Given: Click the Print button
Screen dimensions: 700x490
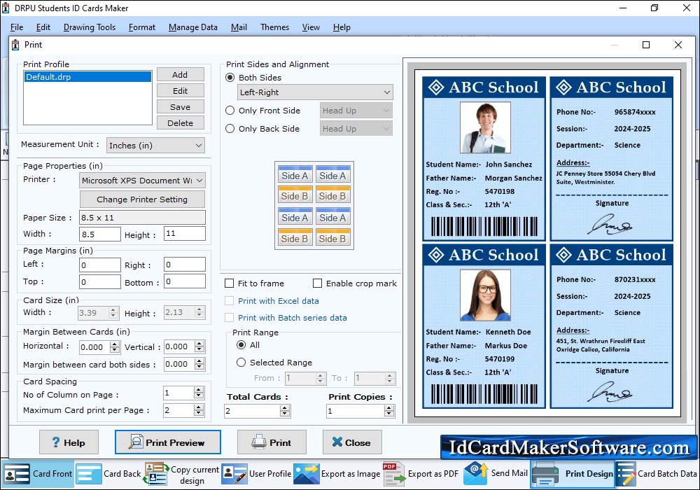Looking at the screenshot, I should [x=272, y=442].
